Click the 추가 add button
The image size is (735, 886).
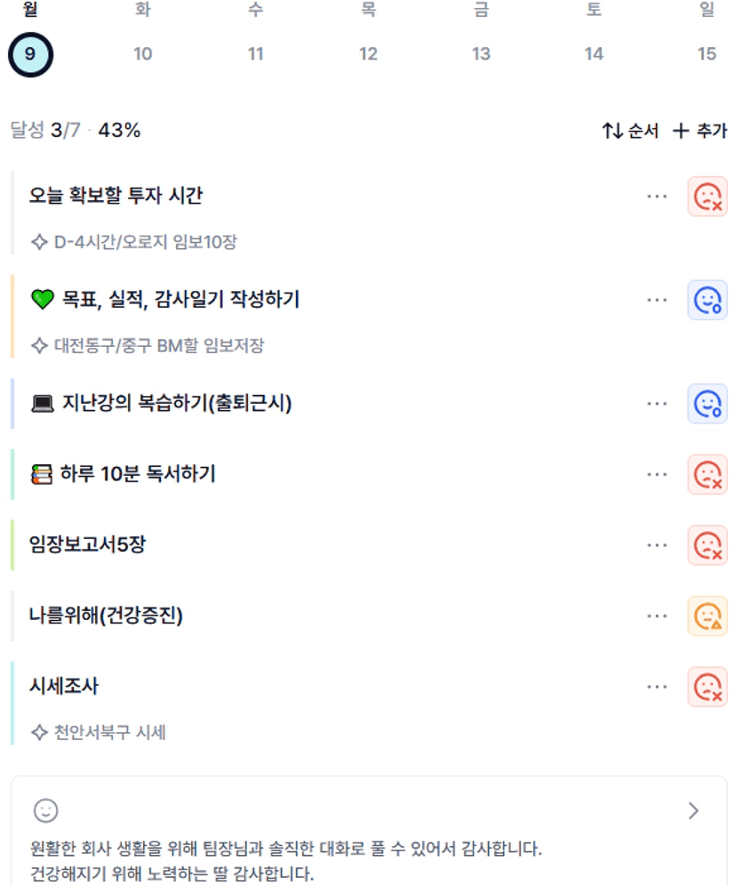(700, 131)
